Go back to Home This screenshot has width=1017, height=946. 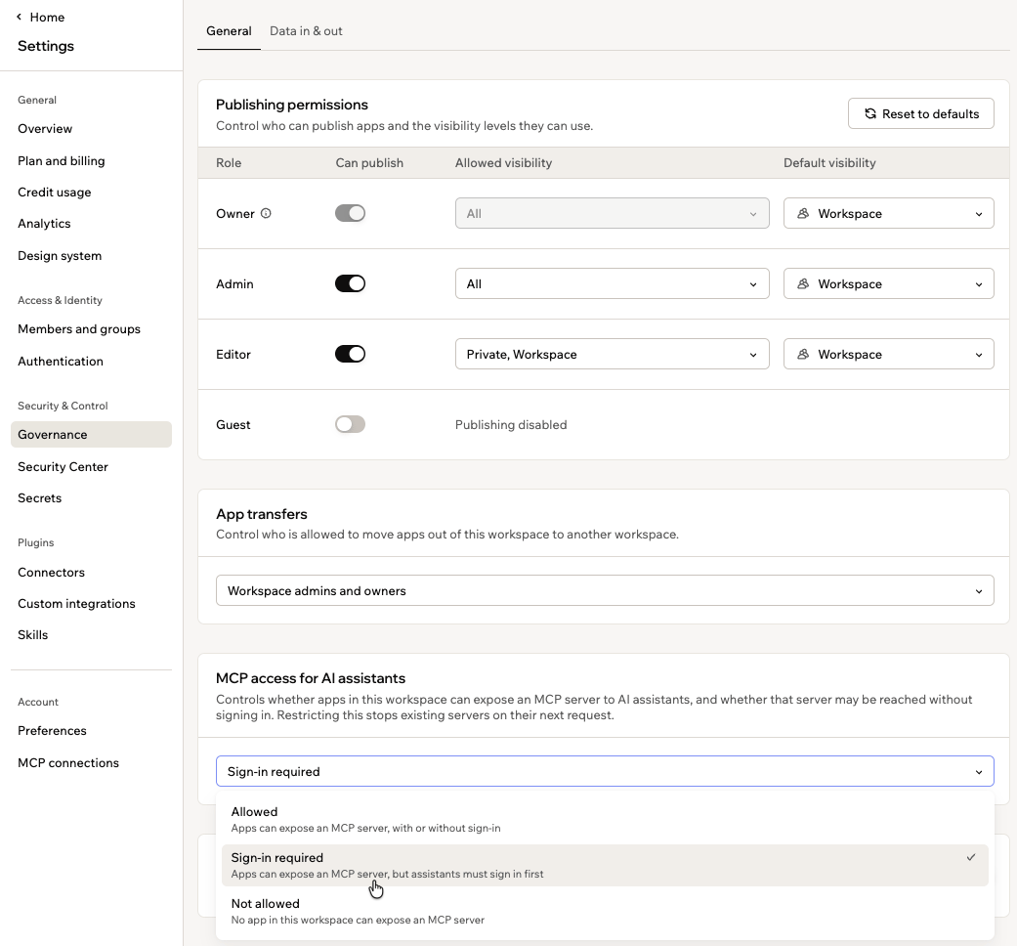[40, 17]
